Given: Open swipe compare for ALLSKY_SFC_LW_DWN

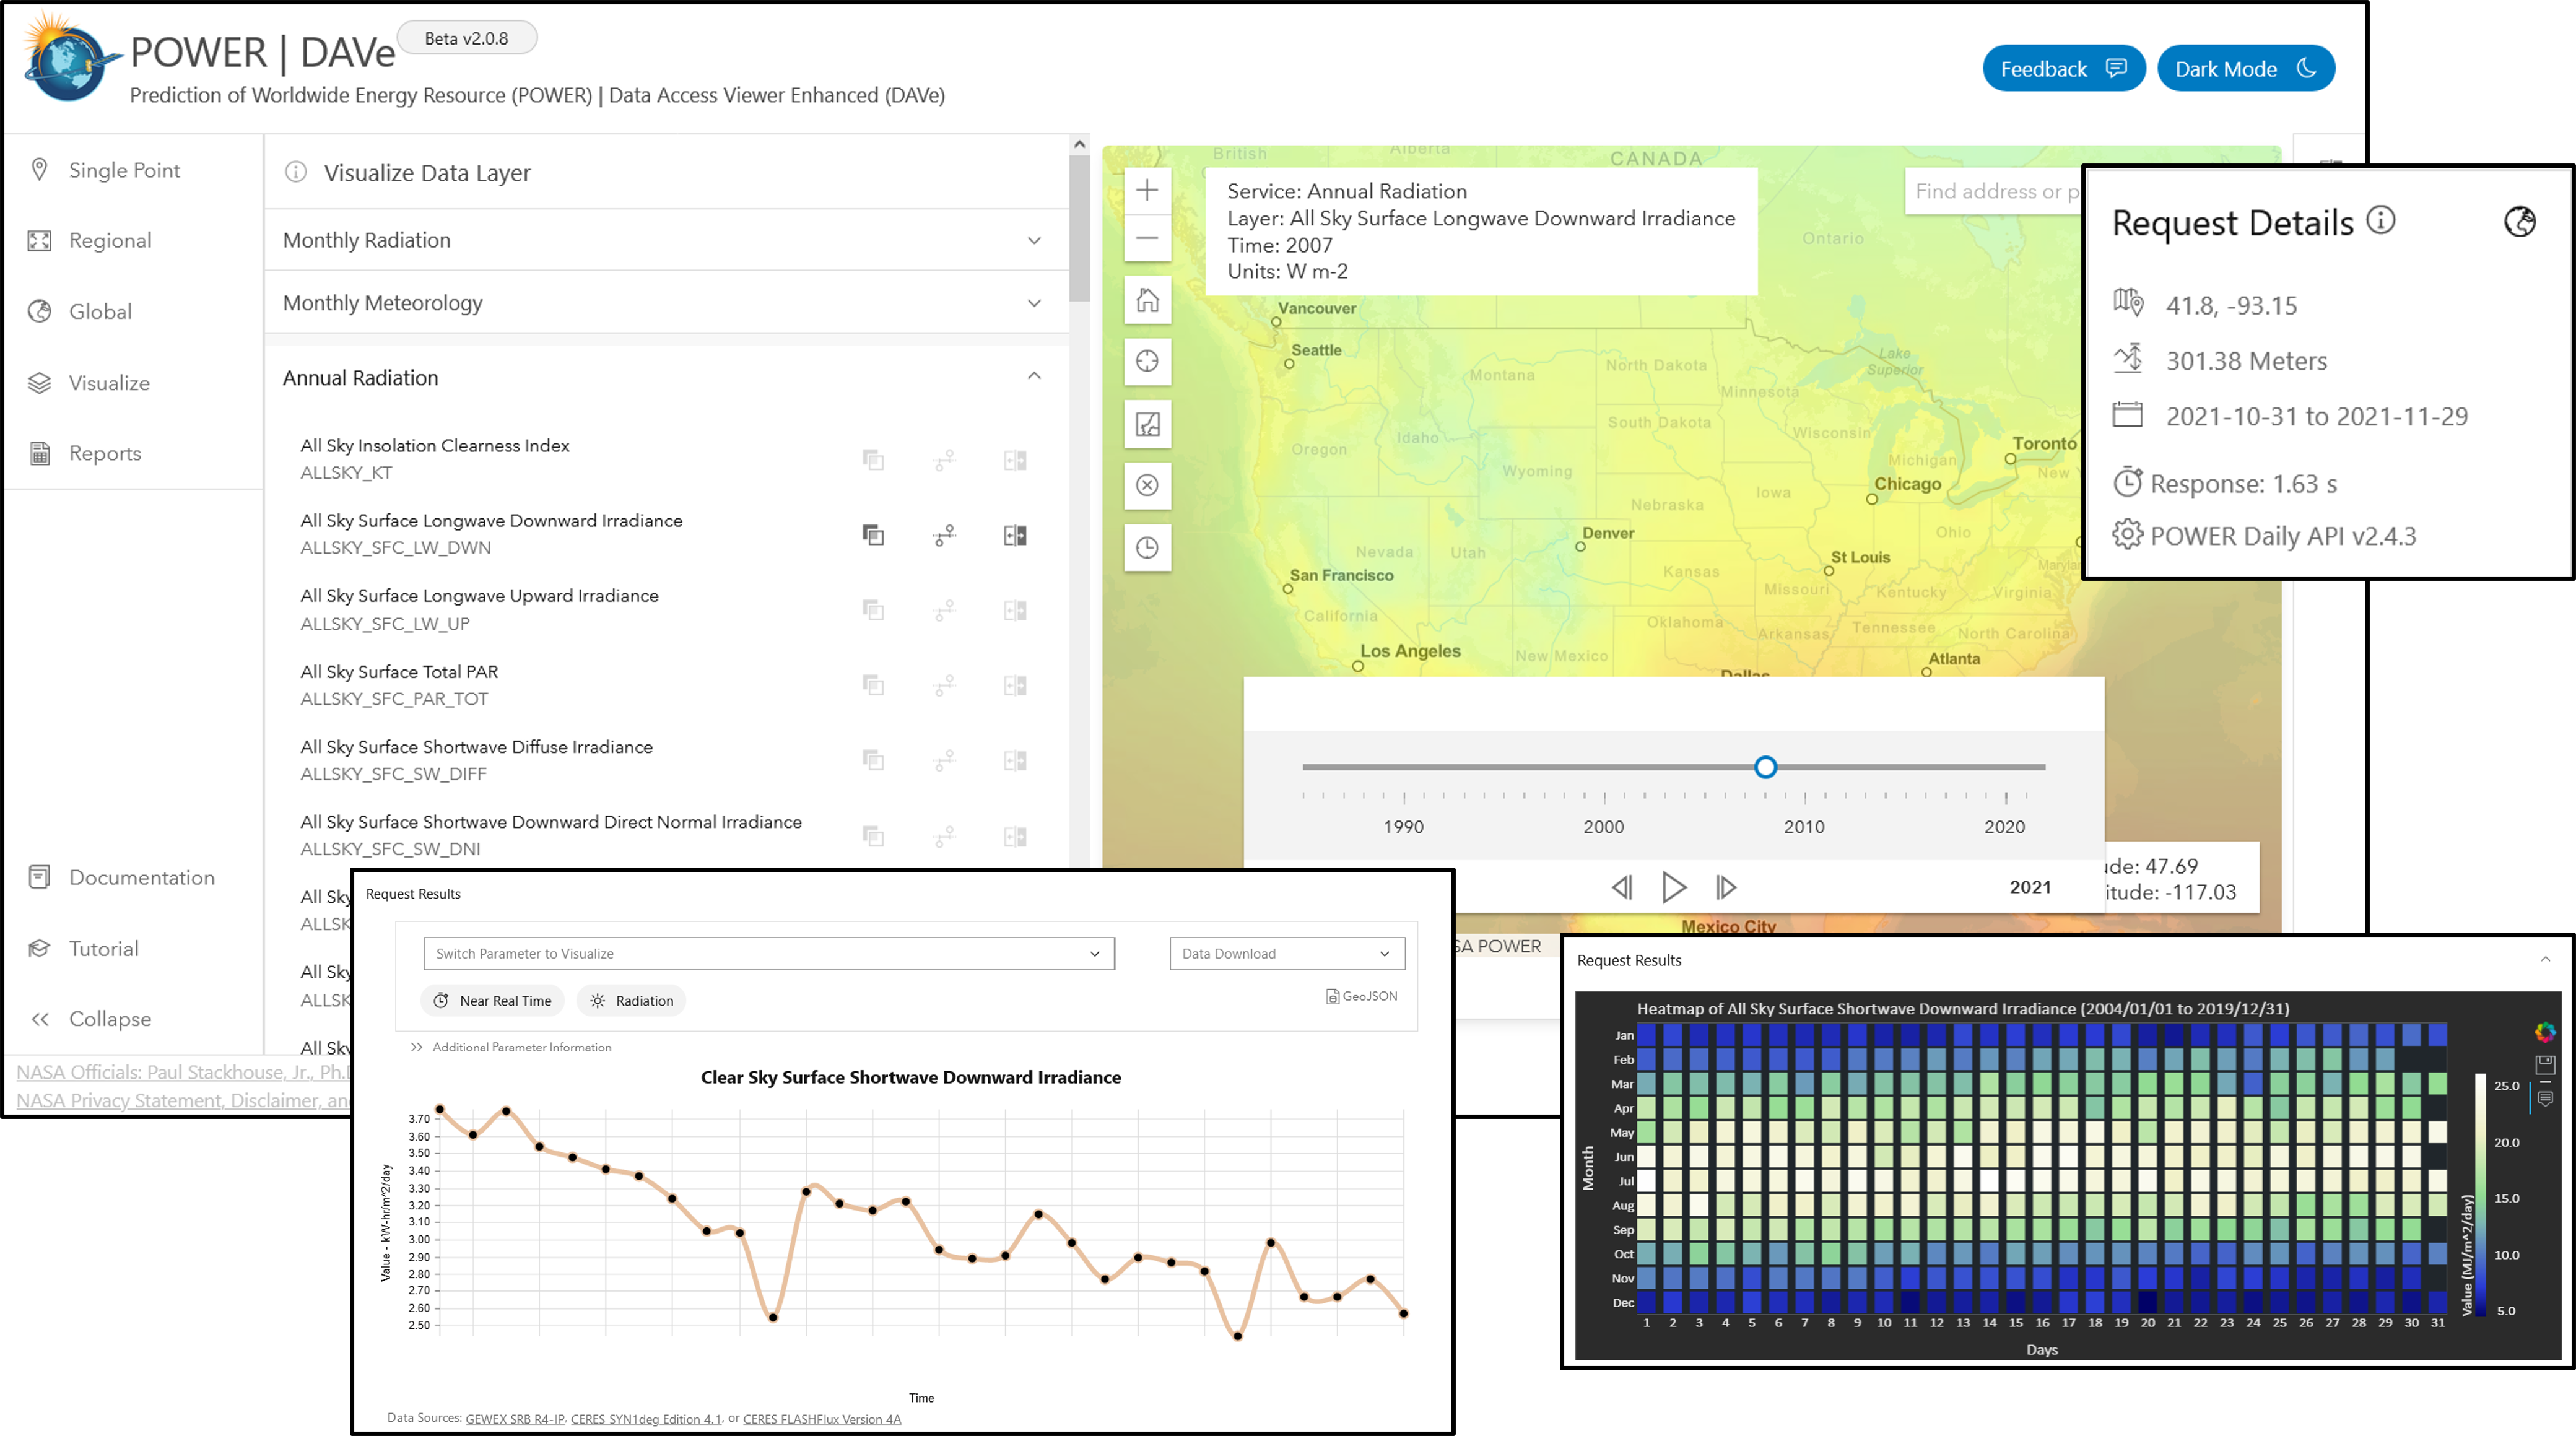Looking at the screenshot, I should [1015, 535].
